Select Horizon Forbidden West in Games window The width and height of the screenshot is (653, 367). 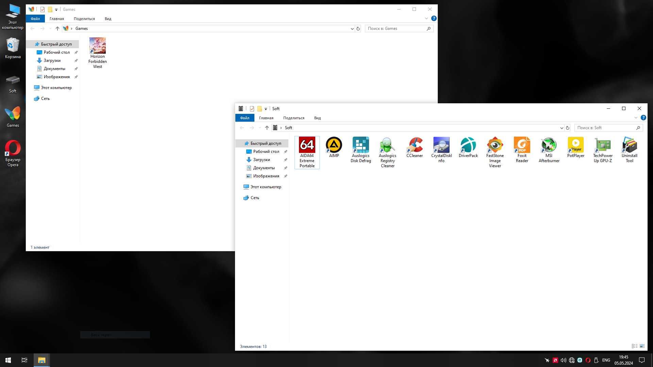[x=97, y=53]
